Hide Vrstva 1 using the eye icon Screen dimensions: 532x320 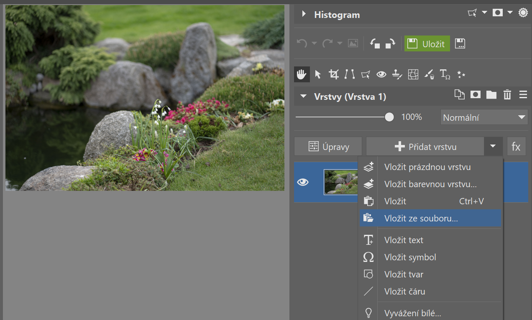pyautogui.click(x=303, y=182)
